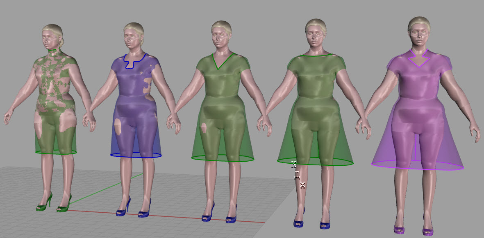Viewport: 484px width, 238px height.
Task: Select the head of the boat-neck dress mannequin
Action: [316, 34]
